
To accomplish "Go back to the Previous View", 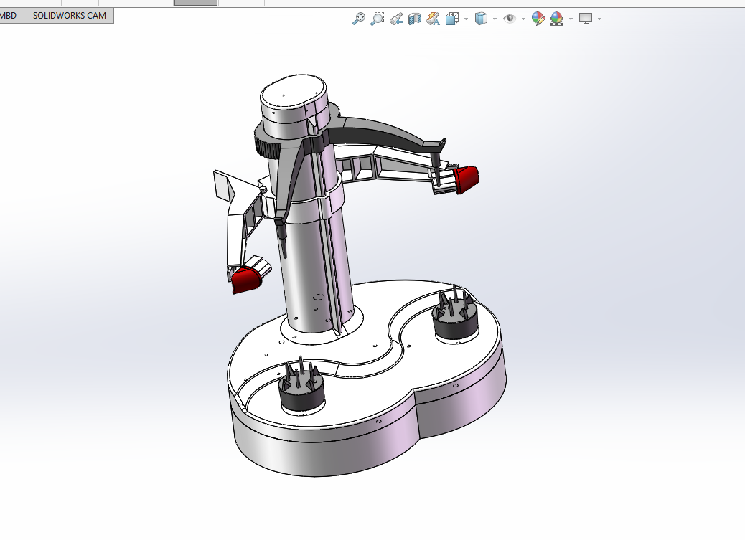I will point(396,19).
